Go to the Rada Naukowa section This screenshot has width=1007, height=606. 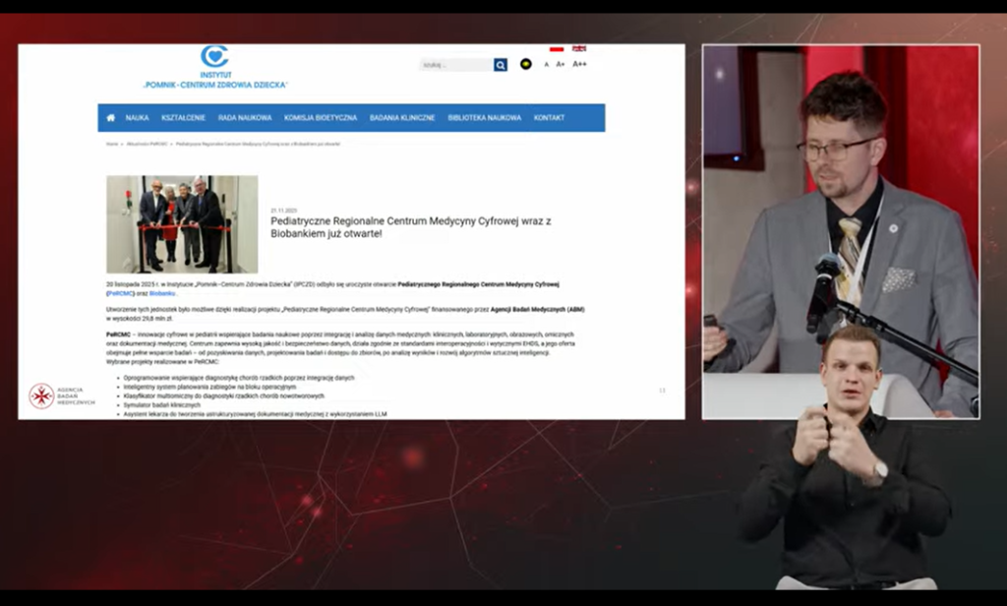[245, 118]
